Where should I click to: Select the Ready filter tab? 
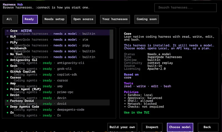tap(30, 19)
